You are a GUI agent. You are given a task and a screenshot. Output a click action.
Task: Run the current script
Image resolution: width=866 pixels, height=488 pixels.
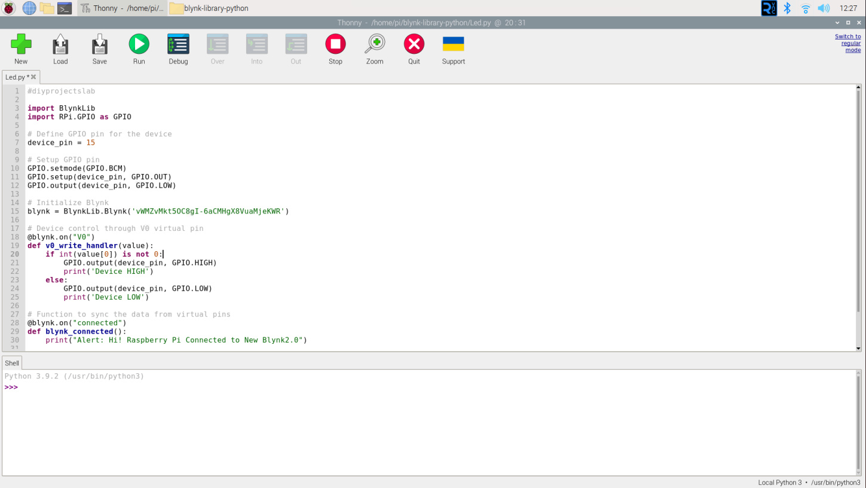coord(139,49)
